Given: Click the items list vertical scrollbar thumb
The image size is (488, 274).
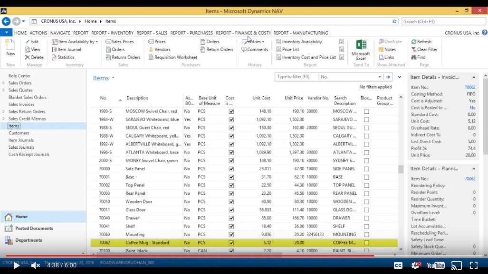Looking at the screenshot, I should 401,169.
